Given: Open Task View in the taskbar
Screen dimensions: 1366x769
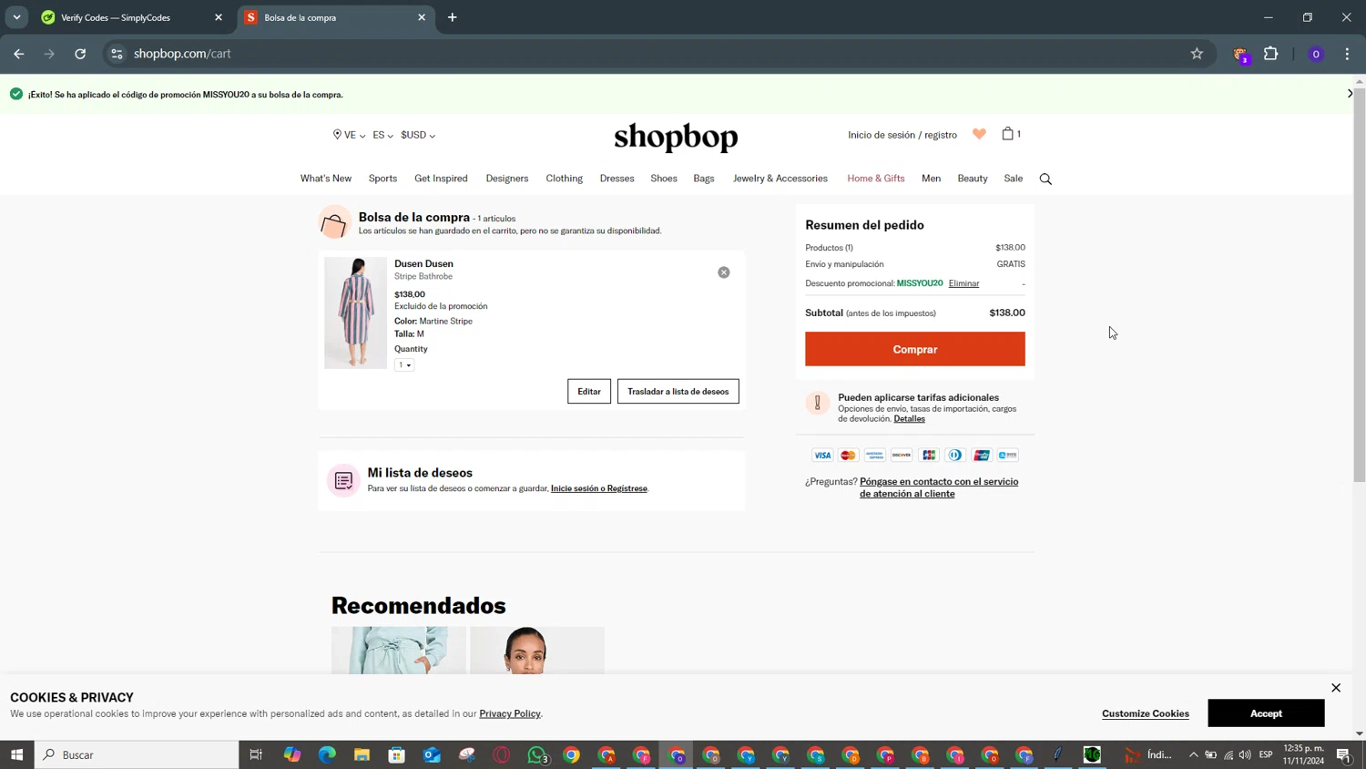Looking at the screenshot, I should pos(256,754).
